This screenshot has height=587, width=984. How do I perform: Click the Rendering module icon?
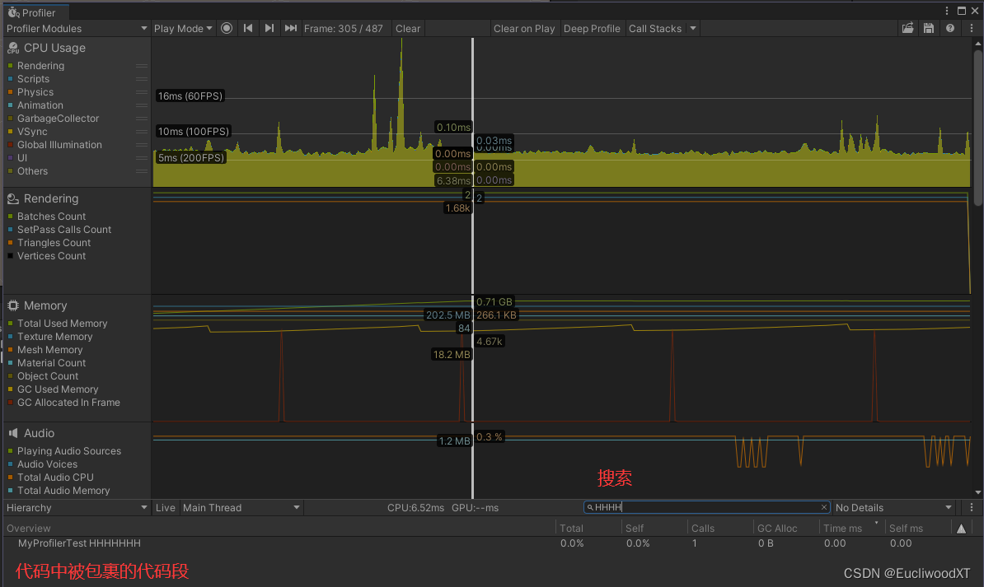click(x=13, y=198)
